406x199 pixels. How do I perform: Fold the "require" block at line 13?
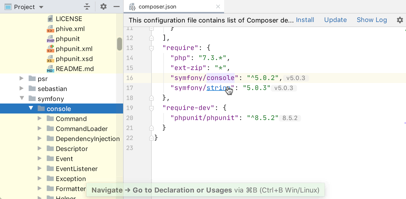point(151,48)
